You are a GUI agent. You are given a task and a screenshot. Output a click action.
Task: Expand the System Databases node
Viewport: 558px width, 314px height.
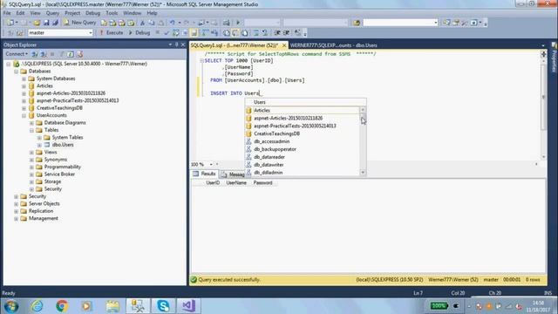[24, 78]
